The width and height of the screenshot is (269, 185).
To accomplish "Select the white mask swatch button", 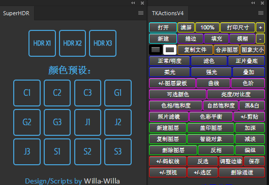I will (x=170, y=50).
